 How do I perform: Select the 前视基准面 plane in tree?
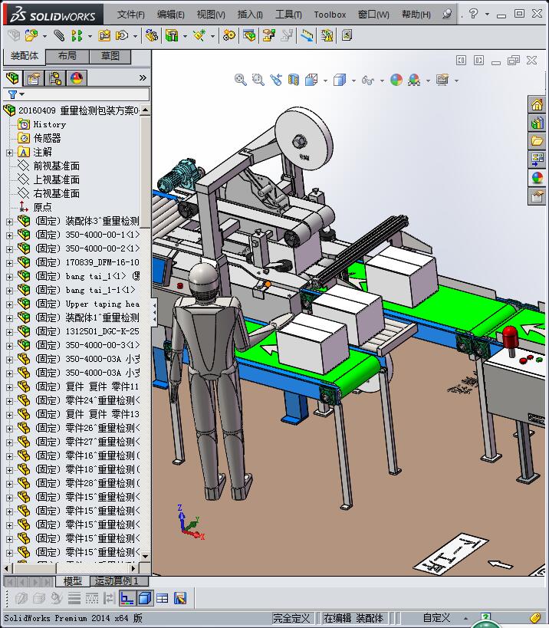click(57, 166)
